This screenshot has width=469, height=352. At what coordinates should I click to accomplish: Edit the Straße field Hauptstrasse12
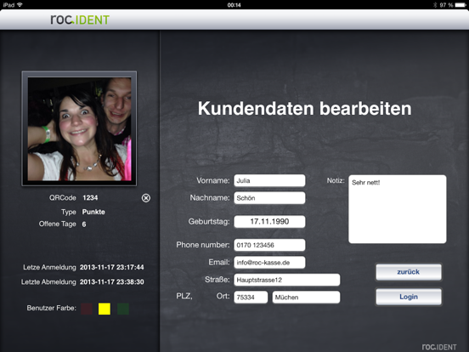pos(287,280)
